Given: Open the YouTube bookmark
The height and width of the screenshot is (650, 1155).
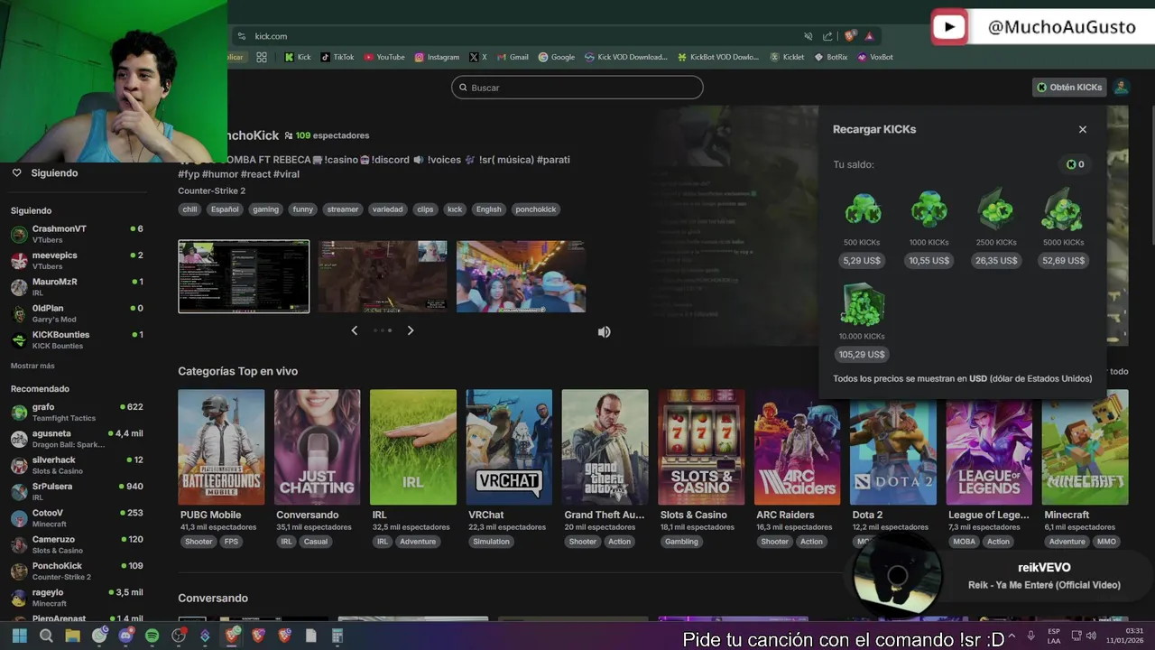Looking at the screenshot, I should [384, 57].
